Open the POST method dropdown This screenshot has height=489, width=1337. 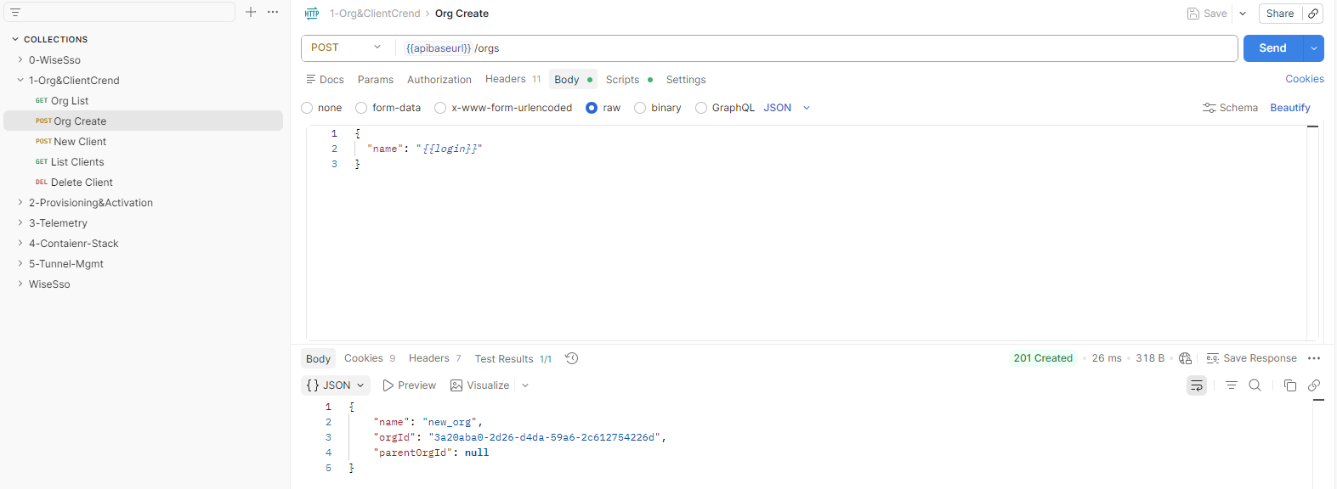347,48
